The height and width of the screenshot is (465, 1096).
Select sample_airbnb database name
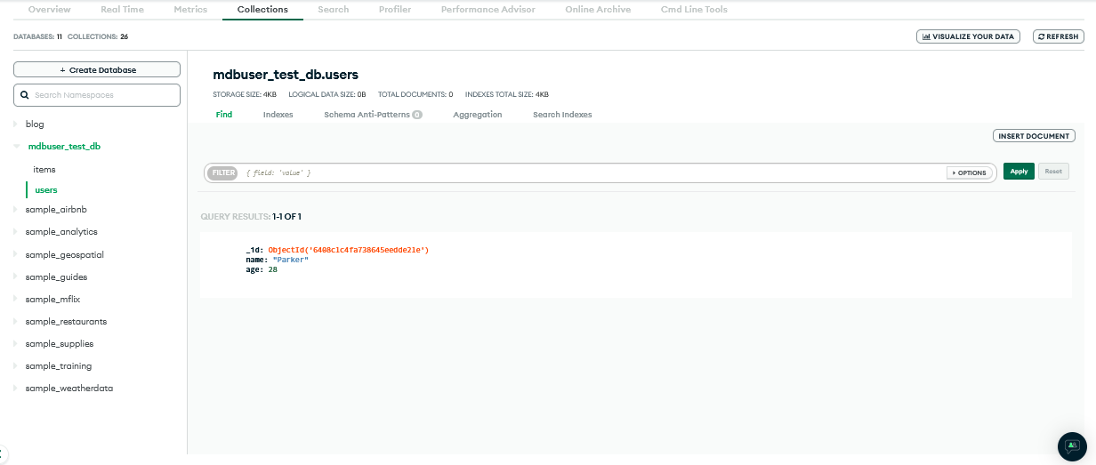pyautogui.click(x=56, y=210)
